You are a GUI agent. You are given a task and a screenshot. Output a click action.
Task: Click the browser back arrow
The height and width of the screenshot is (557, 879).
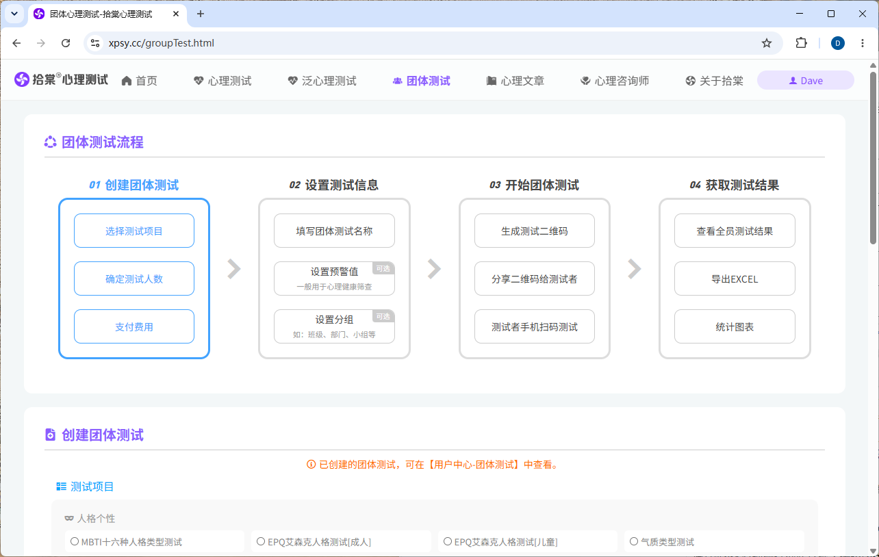17,43
